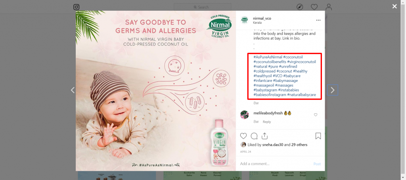Image resolution: width=406 pixels, height=180 pixels.
Task: Click the #coconutoilbenefits hashtag
Action: [x=270, y=62]
